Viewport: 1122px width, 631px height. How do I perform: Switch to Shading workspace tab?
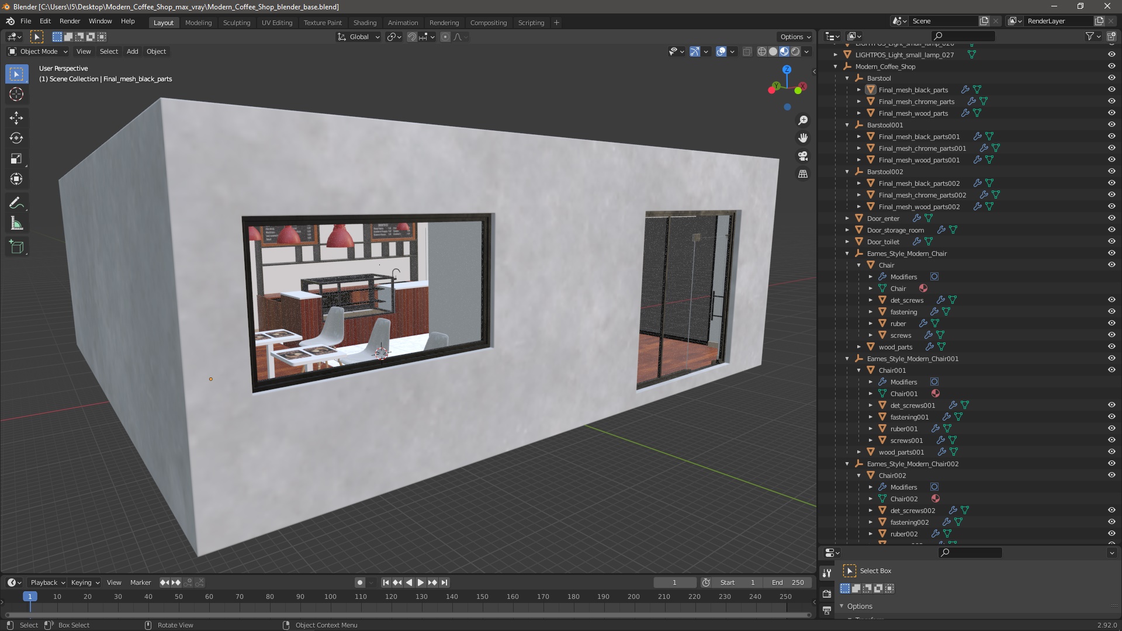pos(365,23)
